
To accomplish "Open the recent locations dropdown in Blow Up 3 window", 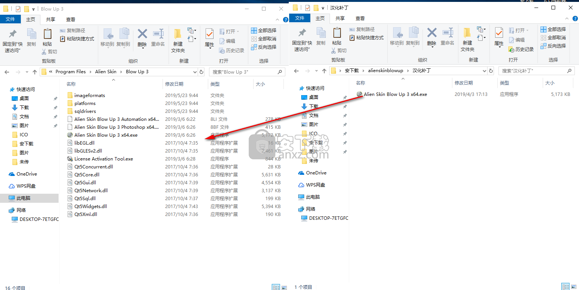I will coord(27,72).
